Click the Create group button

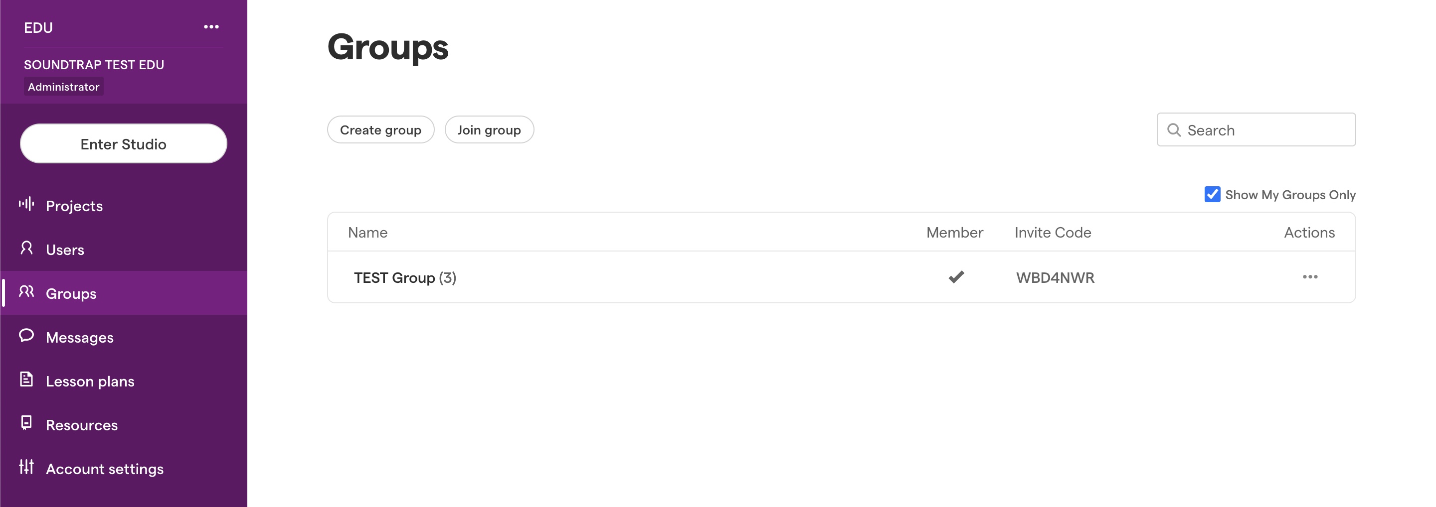tap(381, 129)
